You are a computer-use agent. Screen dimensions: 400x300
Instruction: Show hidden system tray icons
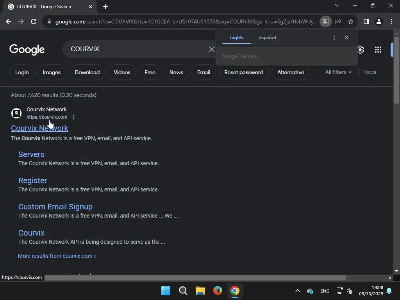click(x=297, y=291)
